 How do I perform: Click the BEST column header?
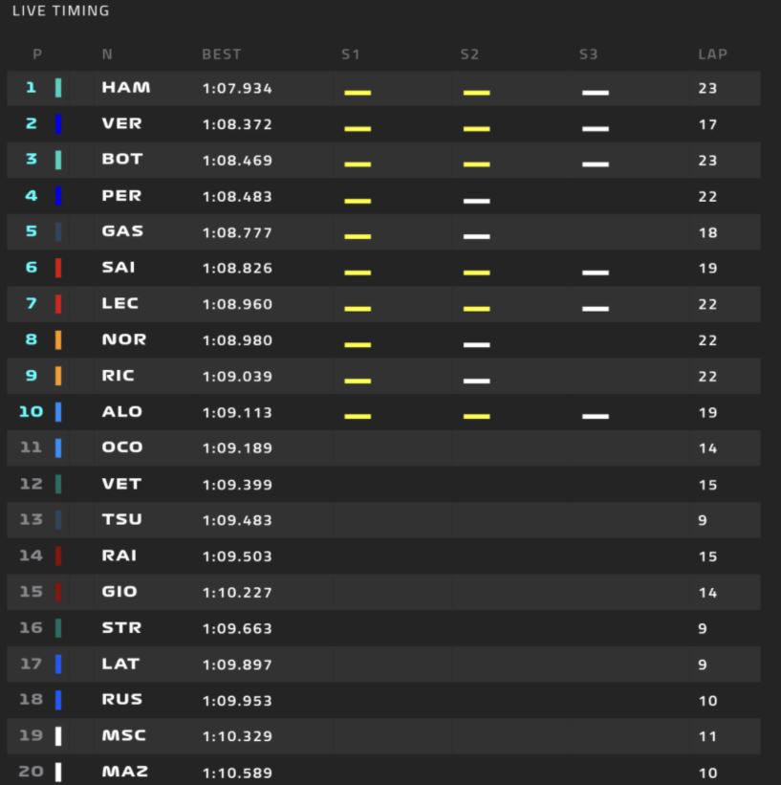tap(221, 55)
